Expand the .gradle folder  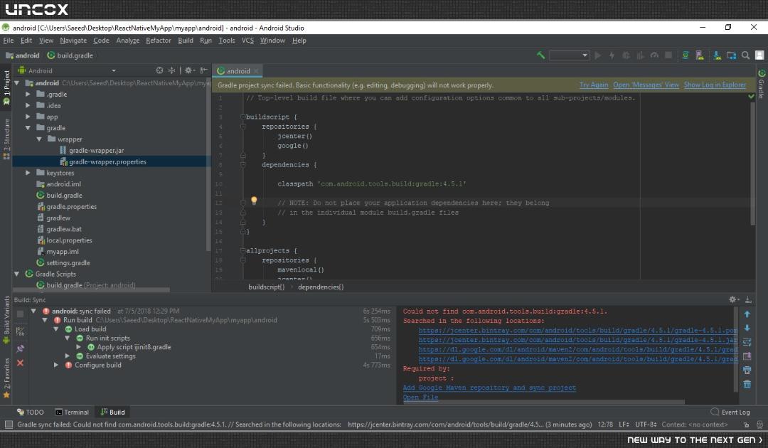(x=28, y=94)
